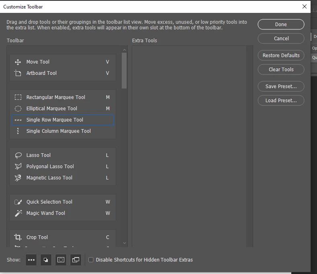Click the Magic Wand Tool shortcut W
317x274 pixels.
(x=108, y=213)
